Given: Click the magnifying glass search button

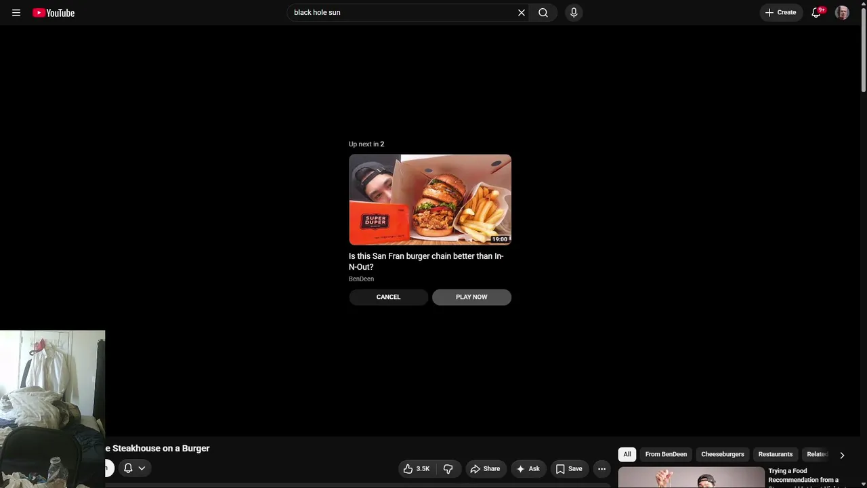Looking at the screenshot, I should pos(543,13).
